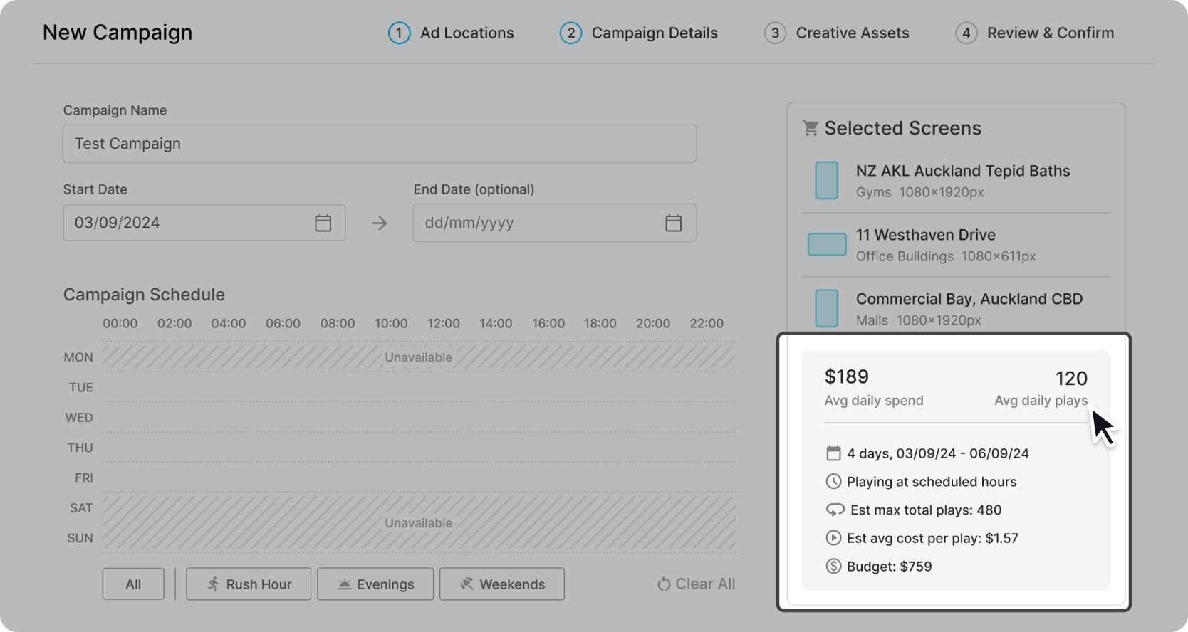Toggle the Rush Hour schedule preset
Viewport: 1188px width, 632px height.
[249, 584]
